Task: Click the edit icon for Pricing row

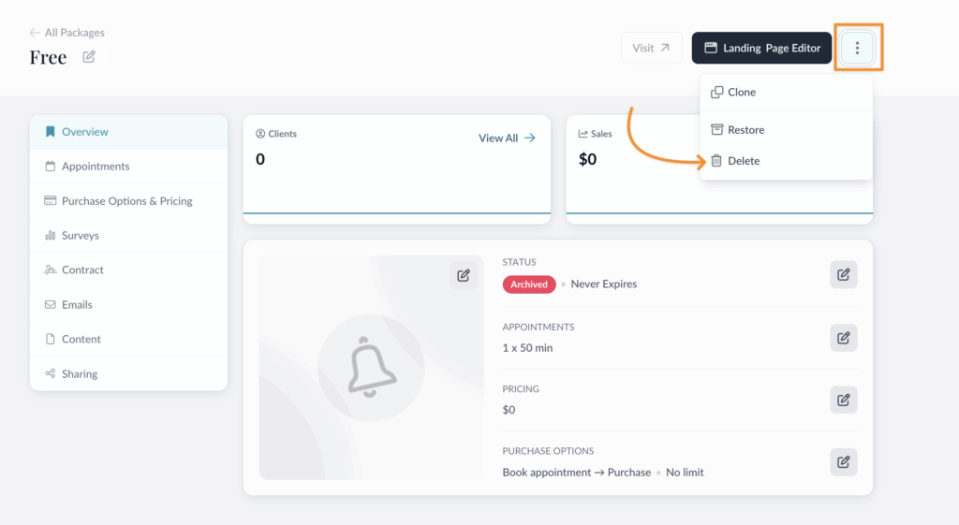Action: pos(843,400)
